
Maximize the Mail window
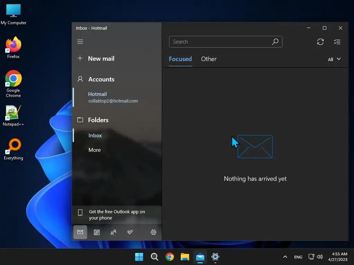click(324, 28)
